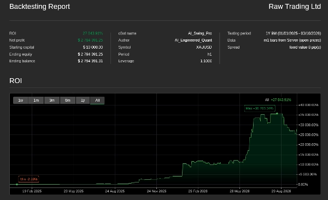Viewport: 328px width, 200px height.
Task: Click the Max ROI marker label
Action: click(260, 108)
